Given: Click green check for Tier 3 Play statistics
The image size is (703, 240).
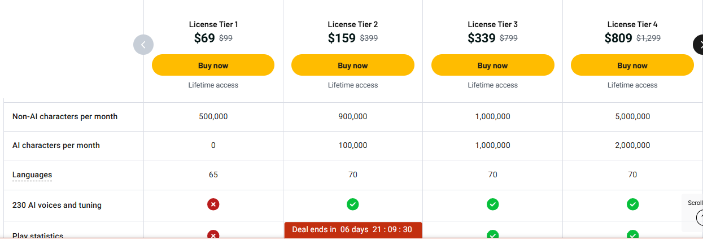Looking at the screenshot, I should pos(492,235).
